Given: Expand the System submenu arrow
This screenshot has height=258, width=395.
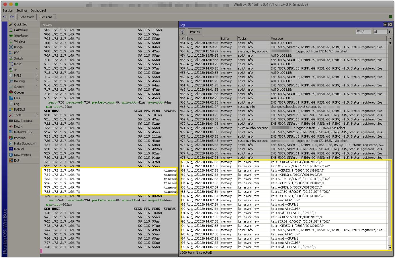Looking at the screenshot, I should click(37, 87).
